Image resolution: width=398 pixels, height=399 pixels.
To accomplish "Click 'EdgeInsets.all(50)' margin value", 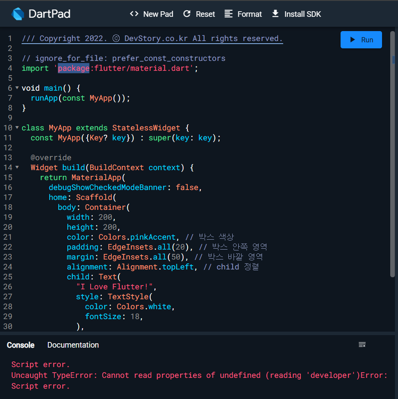I will pos(143,257).
